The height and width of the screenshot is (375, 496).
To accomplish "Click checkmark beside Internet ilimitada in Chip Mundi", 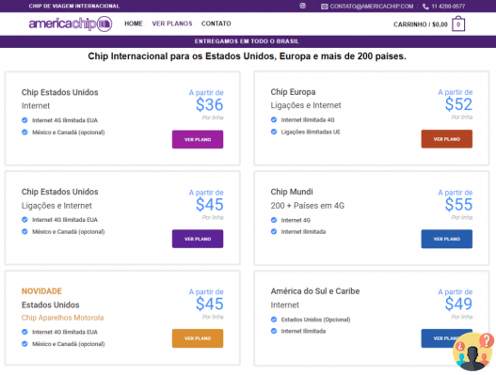I will 274,231.
